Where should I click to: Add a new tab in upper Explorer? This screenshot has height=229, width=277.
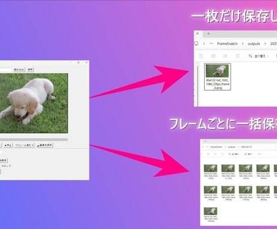coord(208,34)
